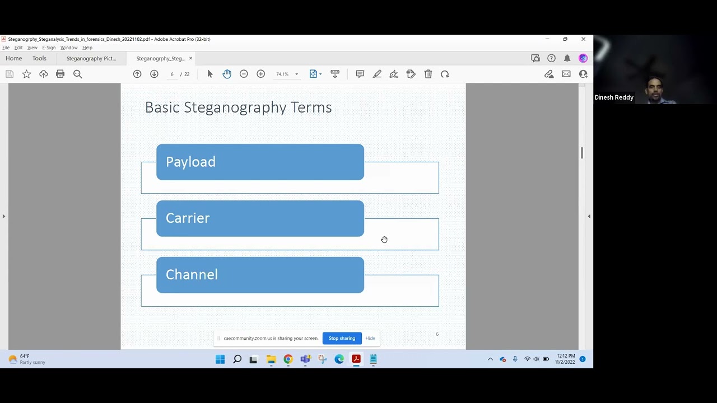
Task: Expand the left navigation pane arrow
Action: pos(4,216)
